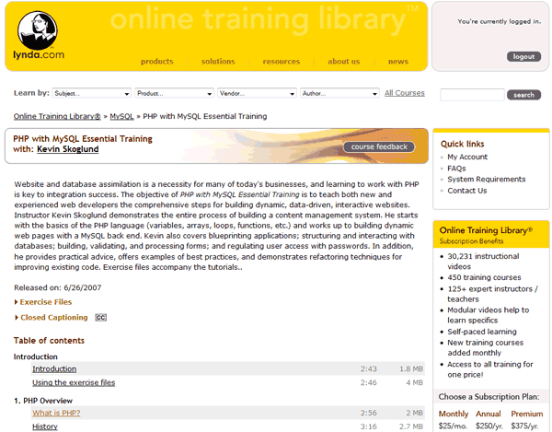Viewport: 552px width, 432px height.
Task: Click the '30,231 instructional videos' bullet
Action: coord(483,262)
